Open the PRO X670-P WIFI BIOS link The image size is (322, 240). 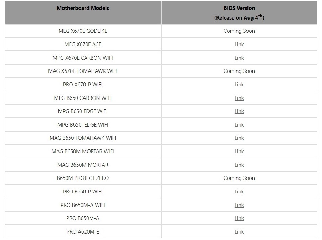(239, 85)
